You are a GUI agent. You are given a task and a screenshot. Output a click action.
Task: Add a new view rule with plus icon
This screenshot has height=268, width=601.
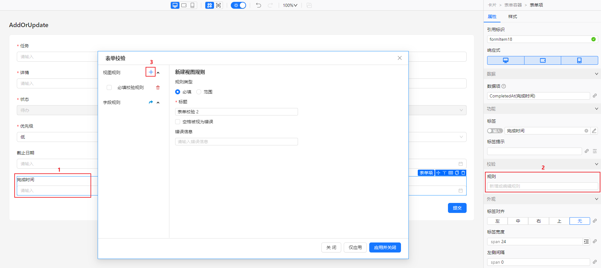click(151, 72)
